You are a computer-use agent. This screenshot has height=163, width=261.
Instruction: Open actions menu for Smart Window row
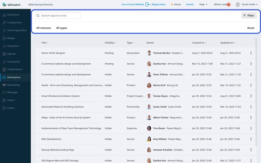click(x=251, y=96)
